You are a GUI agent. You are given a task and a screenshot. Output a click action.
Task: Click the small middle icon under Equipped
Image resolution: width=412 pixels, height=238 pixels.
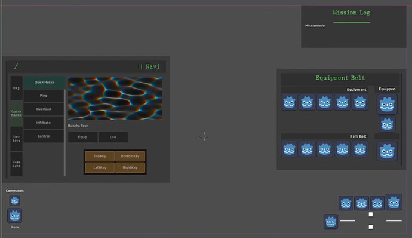click(387, 124)
